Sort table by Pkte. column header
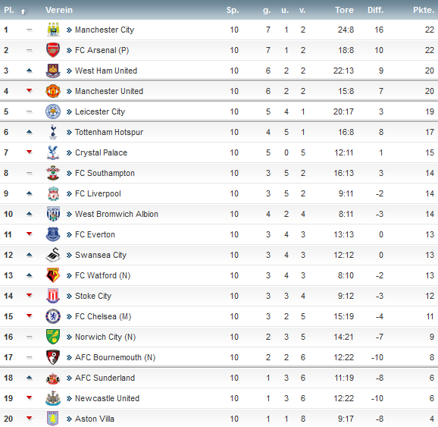438x427 pixels. click(424, 10)
